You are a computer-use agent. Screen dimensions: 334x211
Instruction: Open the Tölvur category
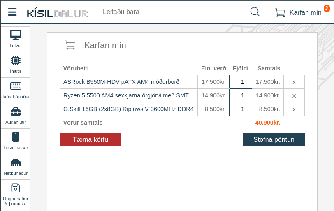tap(16, 39)
